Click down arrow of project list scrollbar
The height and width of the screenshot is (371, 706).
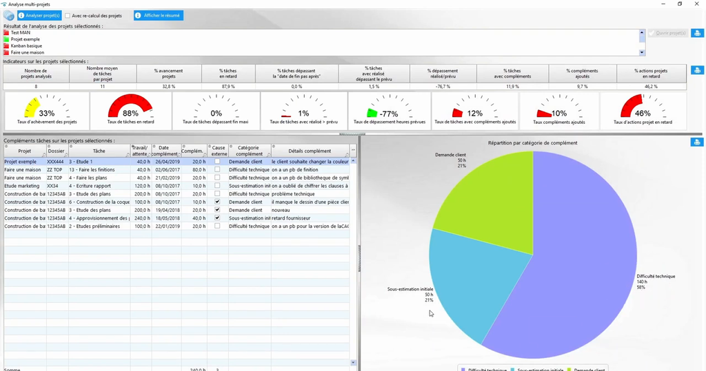[x=642, y=52]
